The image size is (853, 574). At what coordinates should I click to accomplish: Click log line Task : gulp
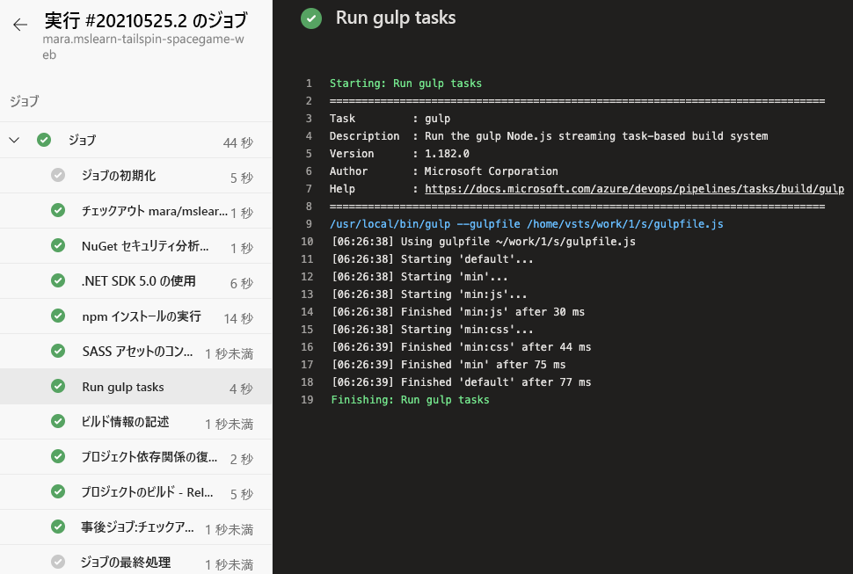pyautogui.click(x=390, y=119)
